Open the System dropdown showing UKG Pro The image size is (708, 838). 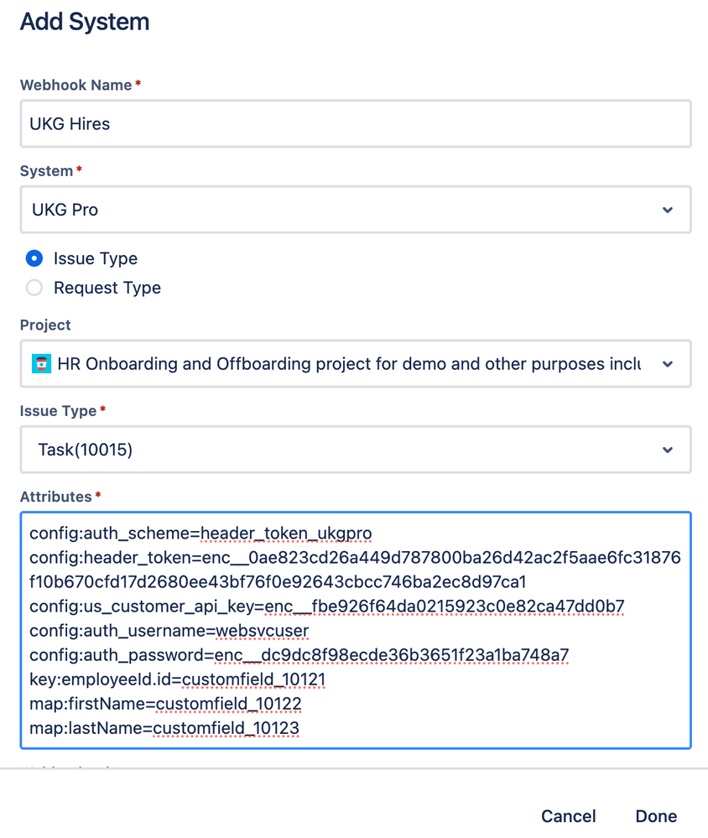point(356,210)
